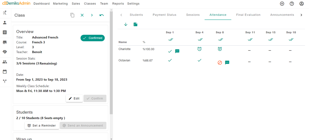Open the Settings menu
This screenshot has width=309, height=140.
coord(133,3)
